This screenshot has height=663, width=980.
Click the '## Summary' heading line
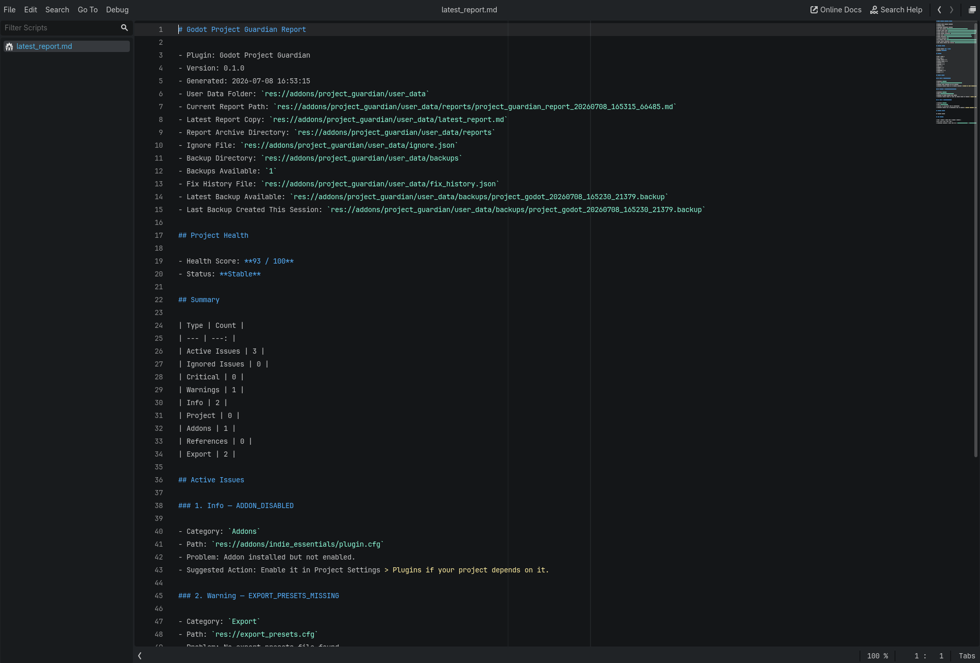point(199,300)
